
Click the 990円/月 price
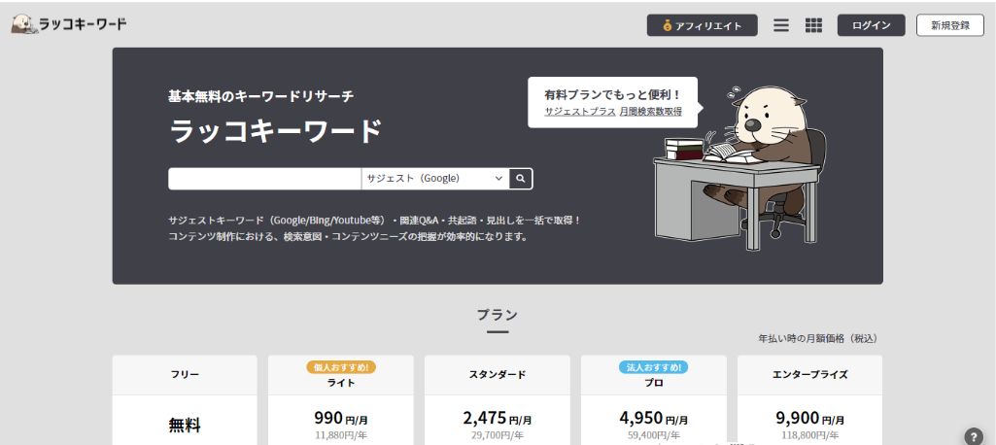341,419
